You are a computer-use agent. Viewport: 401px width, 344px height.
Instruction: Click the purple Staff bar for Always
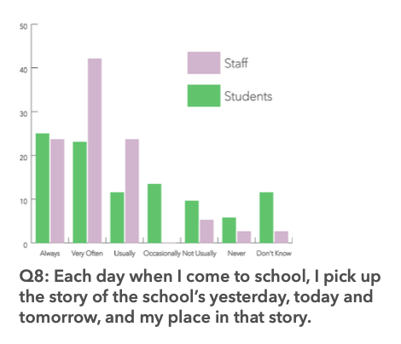pyautogui.click(x=57, y=191)
